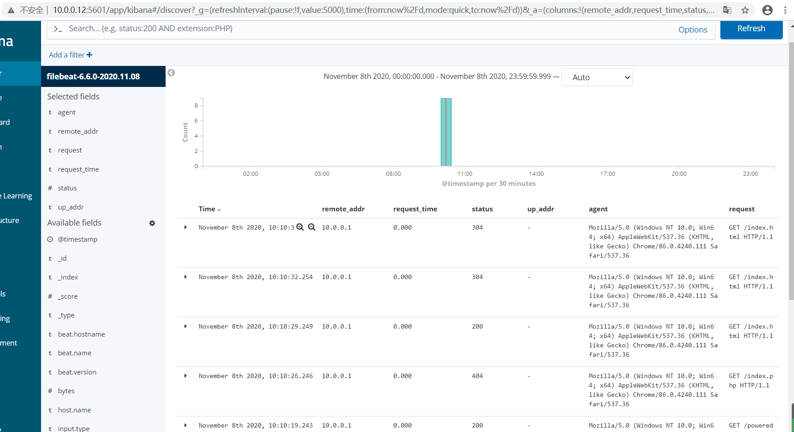Filter for value using plus magnifier icon
The height and width of the screenshot is (432, 794).
pos(300,227)
